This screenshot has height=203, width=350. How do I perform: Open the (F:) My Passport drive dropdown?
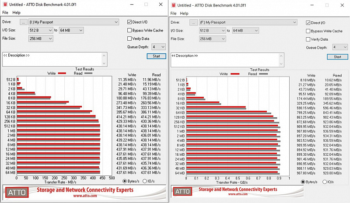[x=248, y=22]
